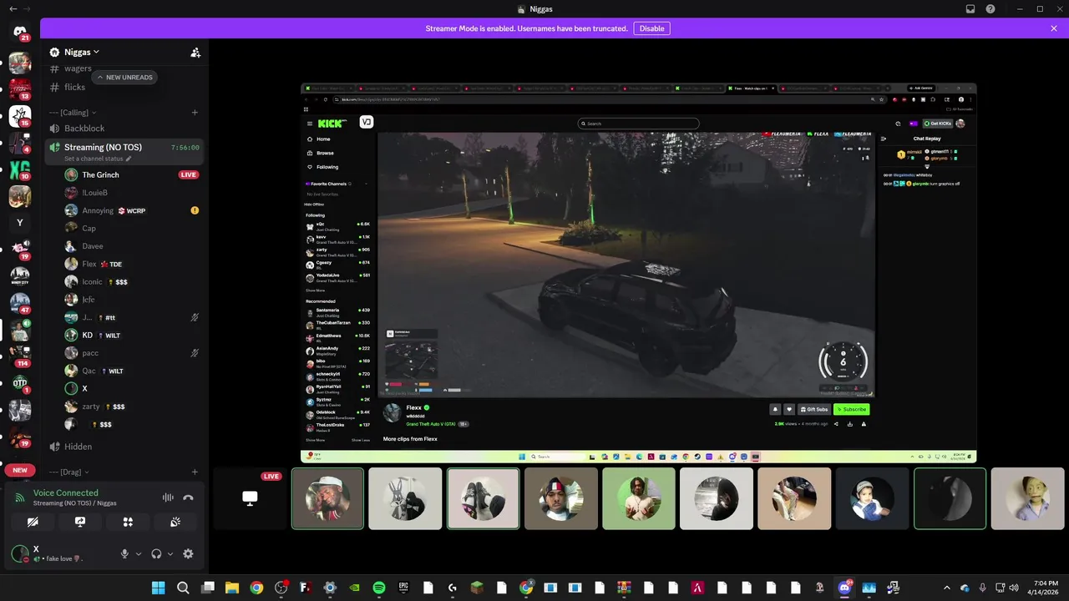Click the Gift Subs button in shared stream
The width and height of the screenshot is (1069, 601).
pyautogui.click(x=813, y=409)
